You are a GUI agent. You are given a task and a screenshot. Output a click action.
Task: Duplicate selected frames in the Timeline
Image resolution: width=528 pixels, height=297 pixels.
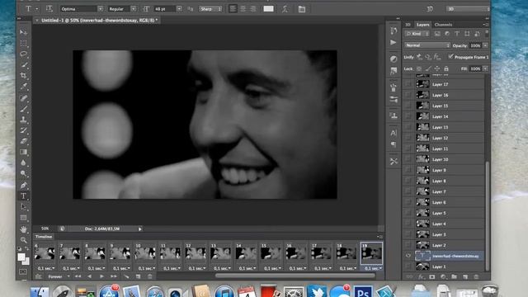[138, 276]
